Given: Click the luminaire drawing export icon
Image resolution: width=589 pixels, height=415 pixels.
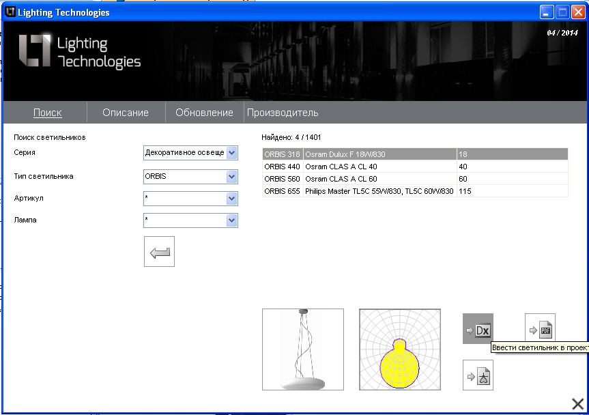Looking at the screenshot, I should click(478, 375).
